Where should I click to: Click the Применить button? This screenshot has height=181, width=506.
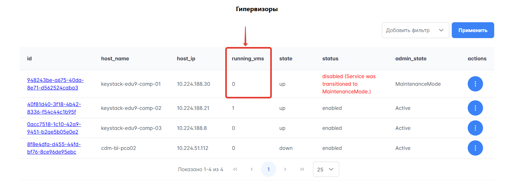click(473, 30)
